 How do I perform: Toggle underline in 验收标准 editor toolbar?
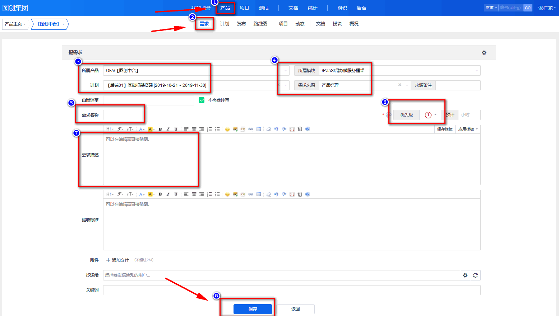click(x=176, y=194)
